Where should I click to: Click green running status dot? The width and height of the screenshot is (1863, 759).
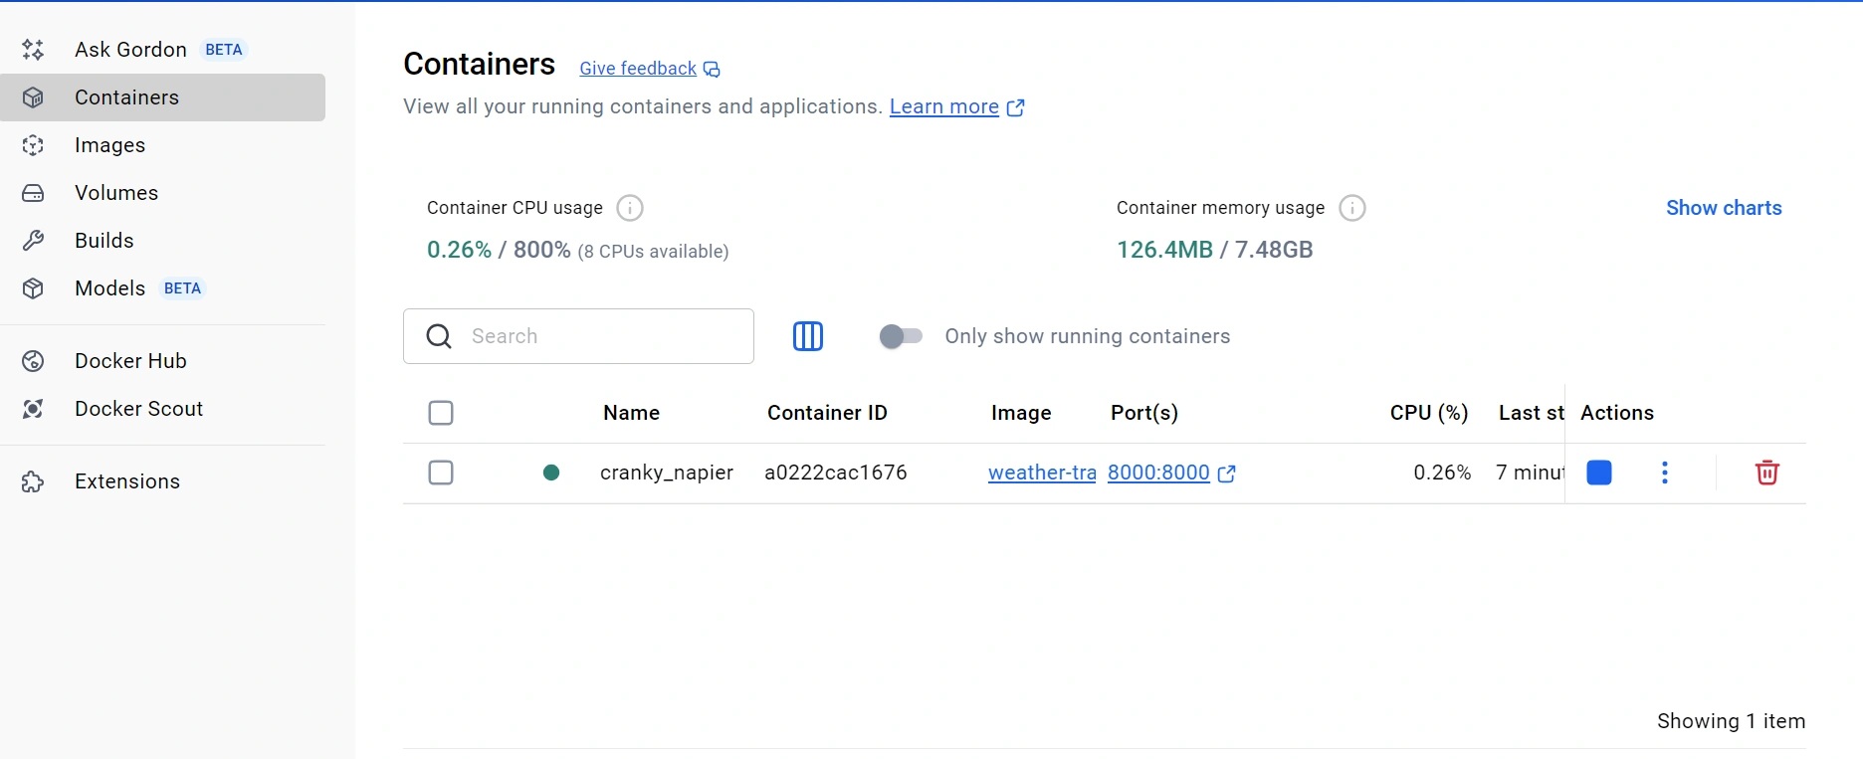[x=551, y=473]
